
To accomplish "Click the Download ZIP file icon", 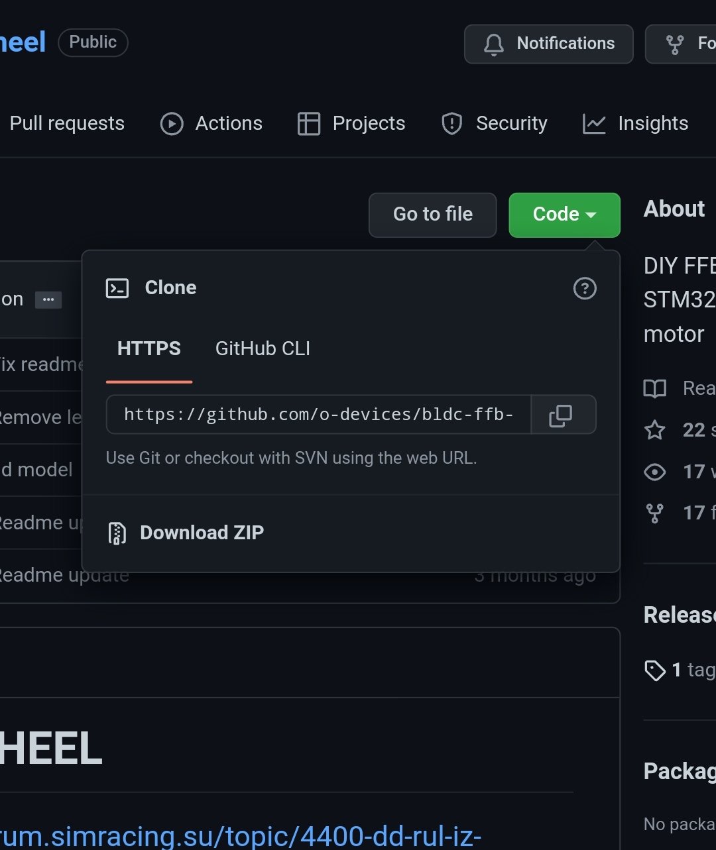I will 117,533.
